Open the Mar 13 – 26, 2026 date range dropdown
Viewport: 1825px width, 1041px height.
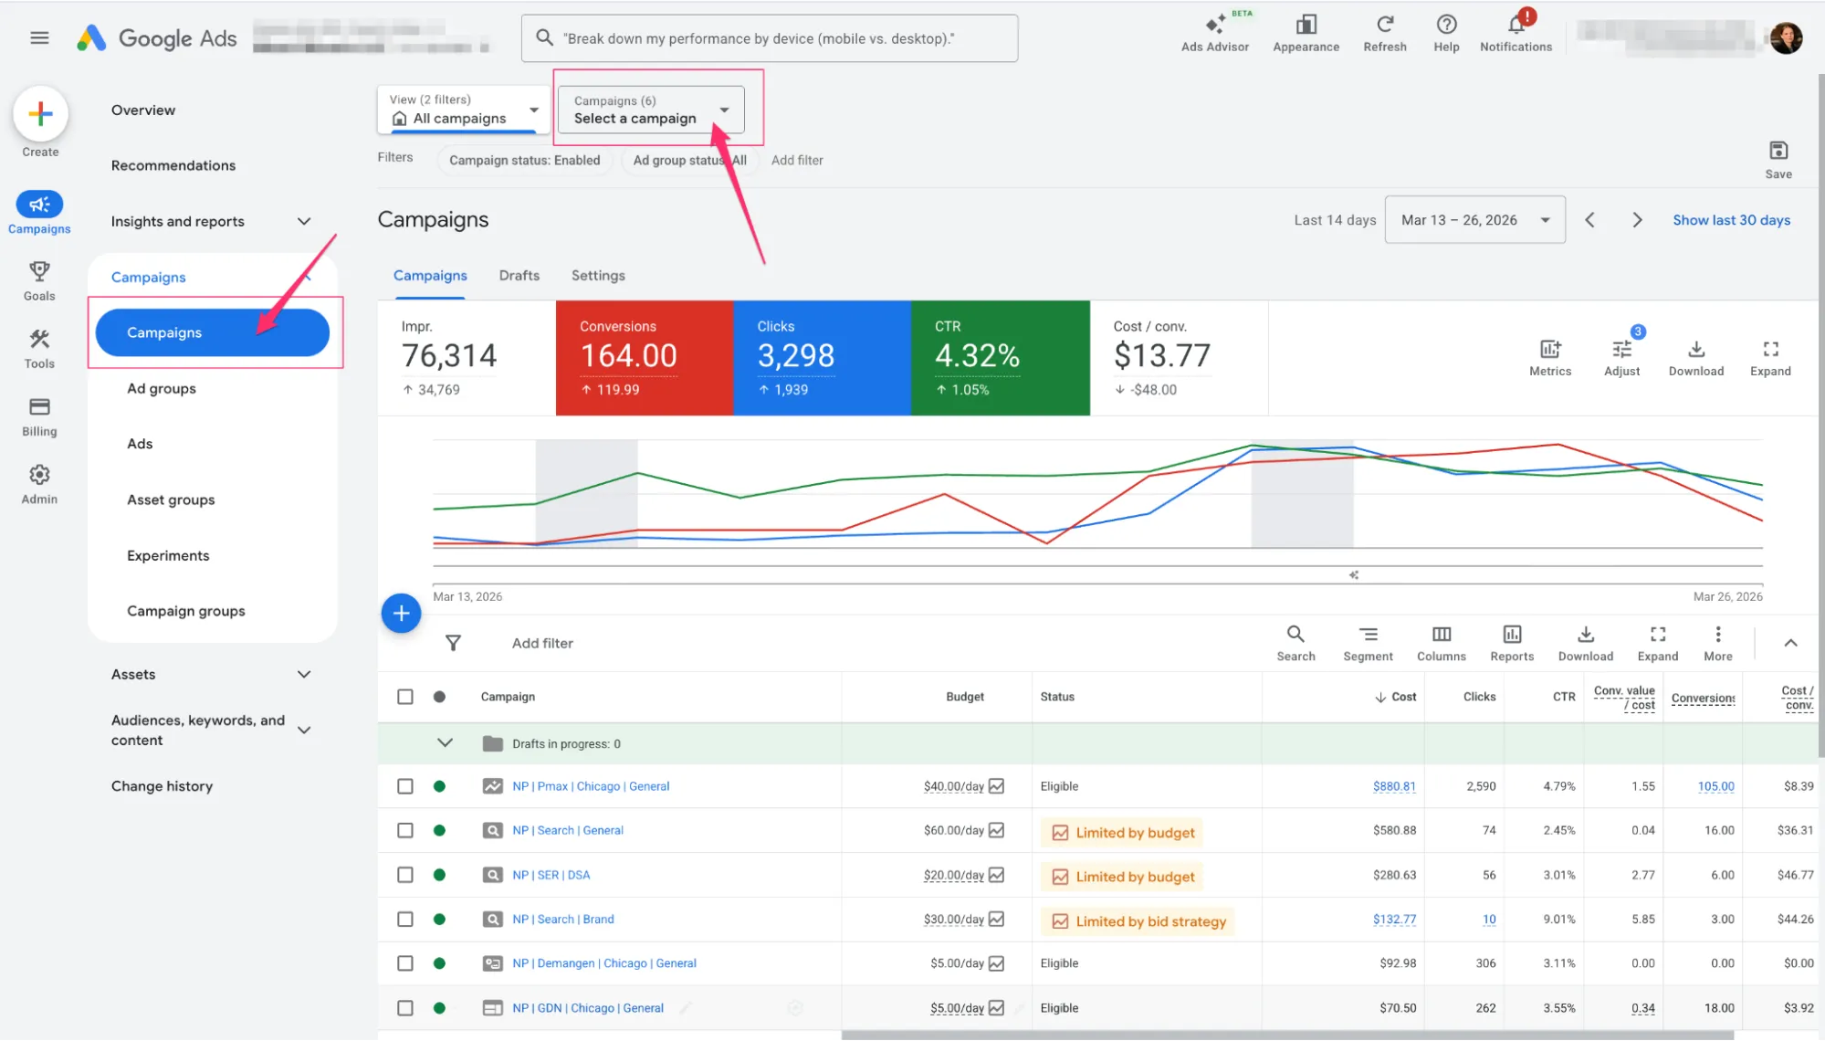coord(1474,220)
